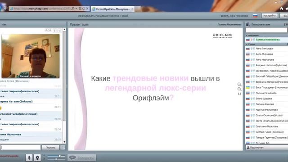Click the Пользователи panel header
The width and height of the screenshot is (288, 162).
click(x=266, y=24)
